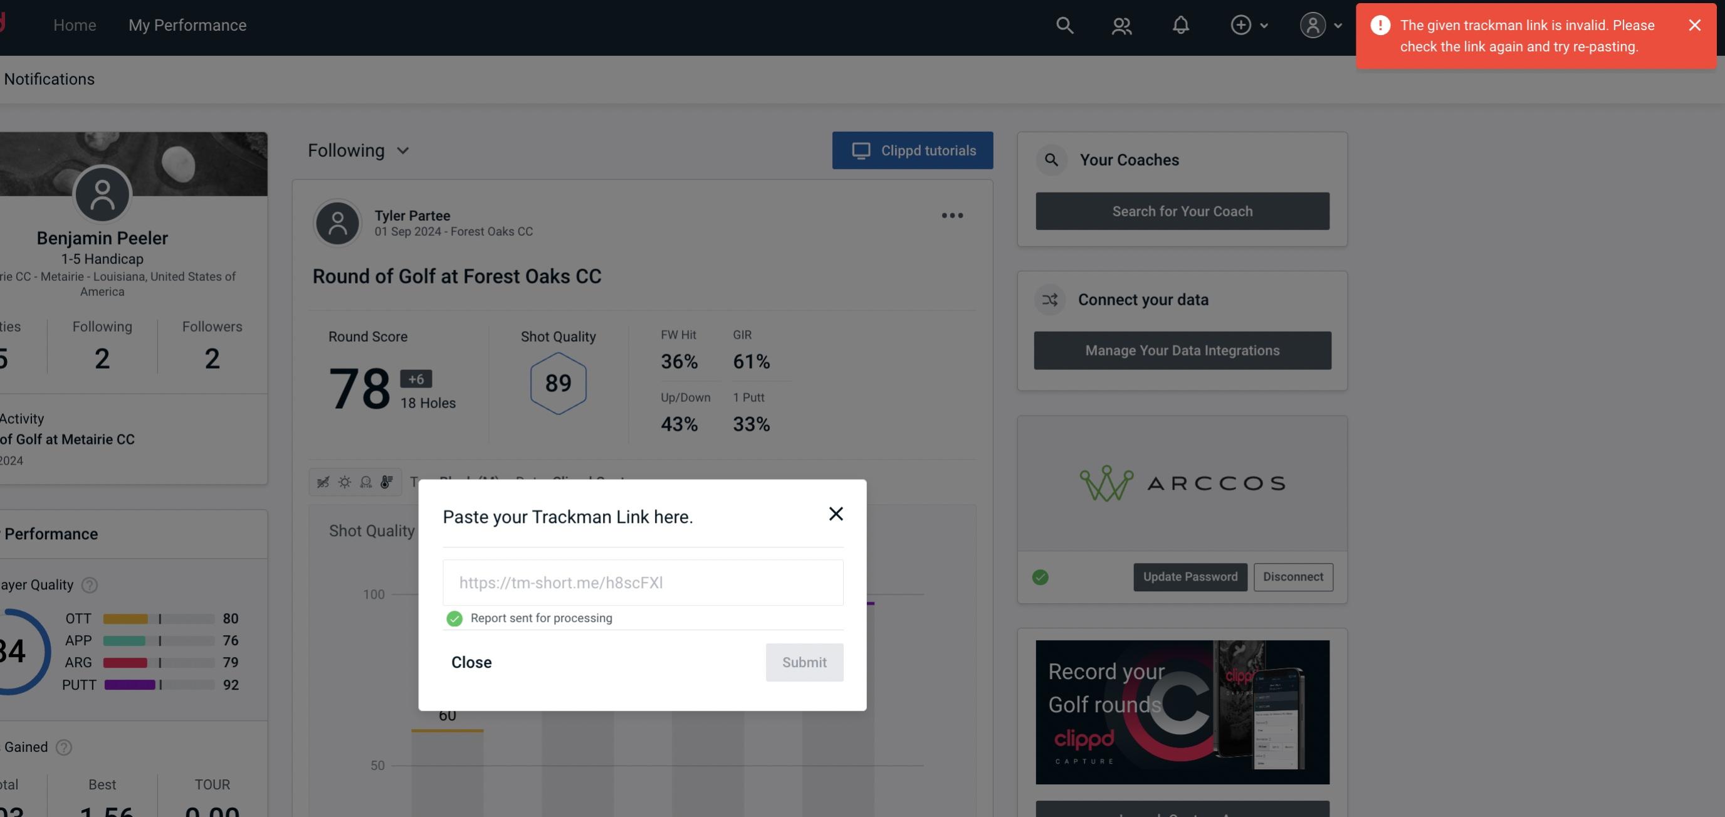Click the user profile icon in top right
This screenshot has width=1725, height=817.
click(x=1311, y=24)
